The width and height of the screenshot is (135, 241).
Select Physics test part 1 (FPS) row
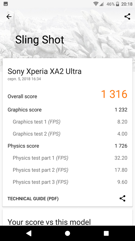tap(67, 158)
